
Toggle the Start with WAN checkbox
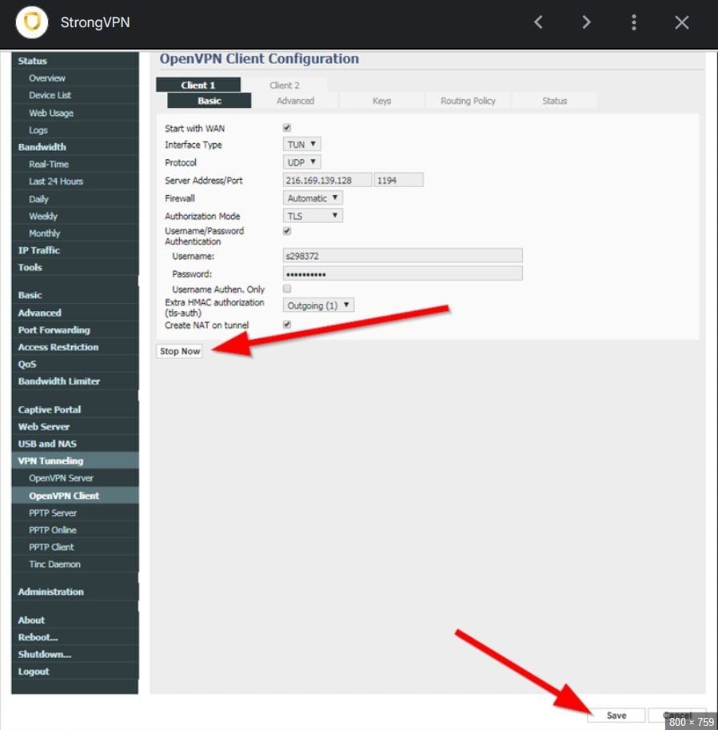(x=287, y=128)
